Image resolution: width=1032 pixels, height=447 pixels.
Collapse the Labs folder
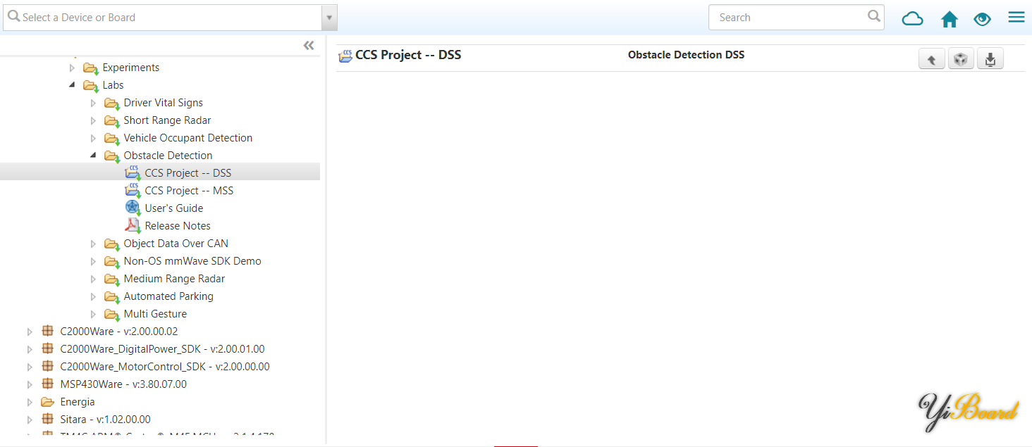(72, 85)
